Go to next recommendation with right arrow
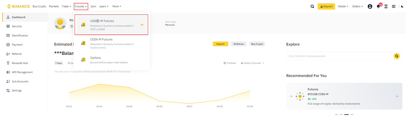 tap(397, 96)
